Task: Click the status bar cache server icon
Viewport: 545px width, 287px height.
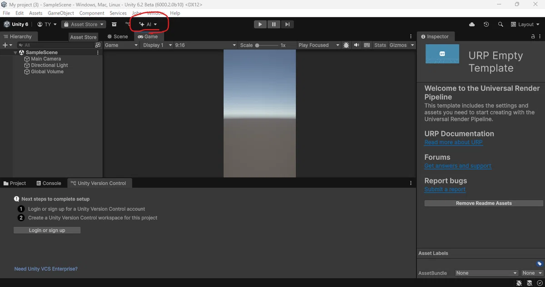Action: point(530,283)
